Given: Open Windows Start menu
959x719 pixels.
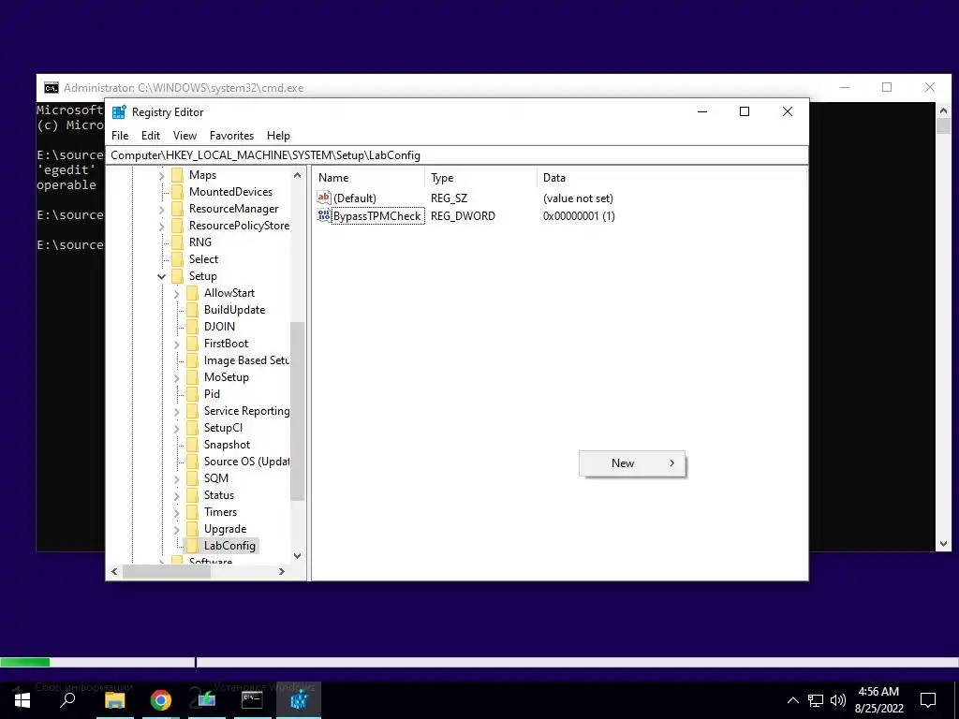Looking at the screenshot, I should point(22,700).
